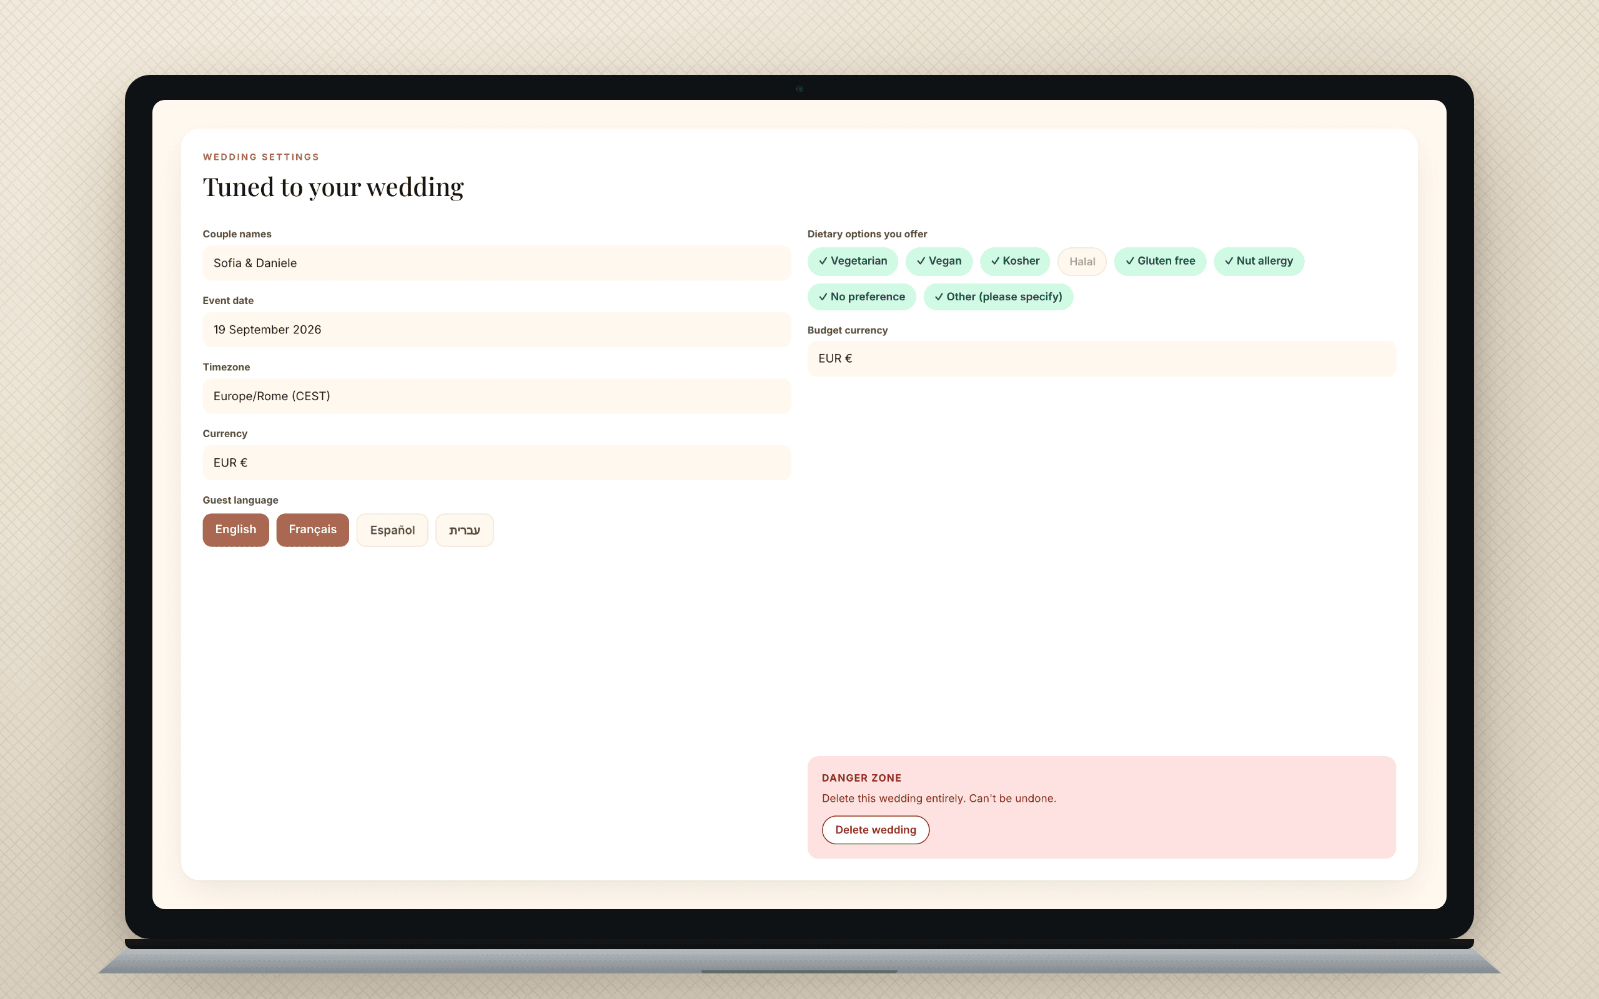Click the Couple names input field
Viewport: 1599px width, 999px height.
496,263
